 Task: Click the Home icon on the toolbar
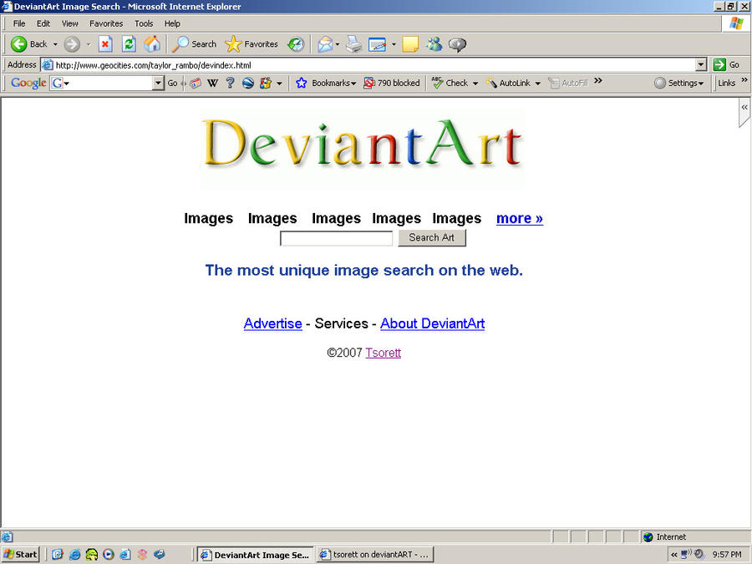tap(152, 43)
